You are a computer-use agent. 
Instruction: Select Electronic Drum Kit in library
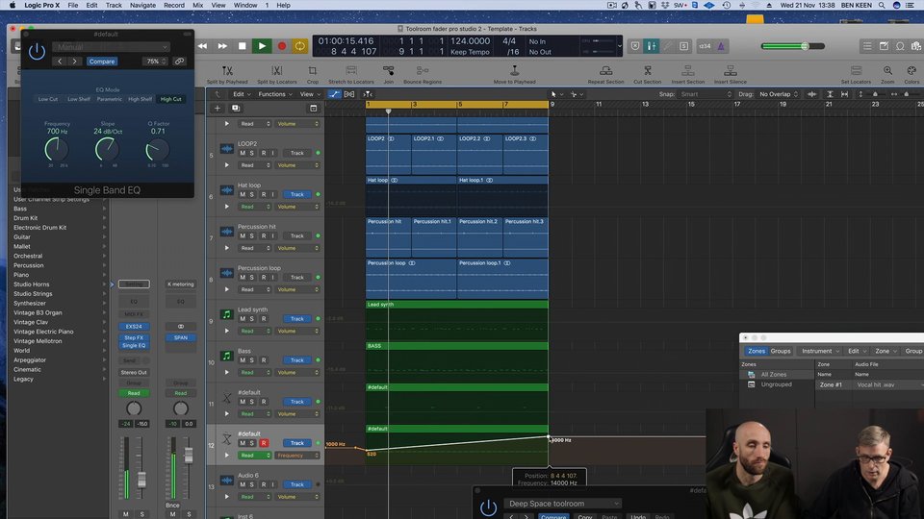40,228
